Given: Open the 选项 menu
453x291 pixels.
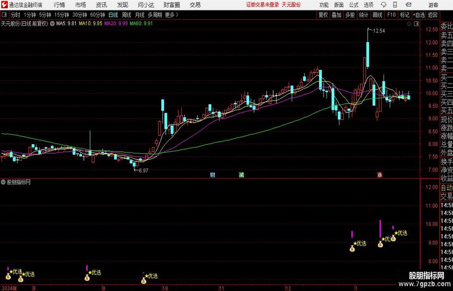Looking at the screenshot, I should tap(368, 5).
